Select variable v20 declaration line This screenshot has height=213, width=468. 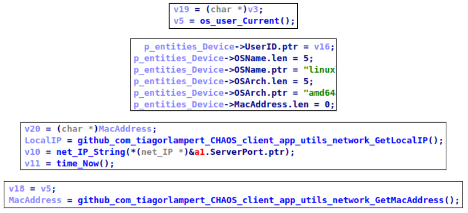coord(91,129)
